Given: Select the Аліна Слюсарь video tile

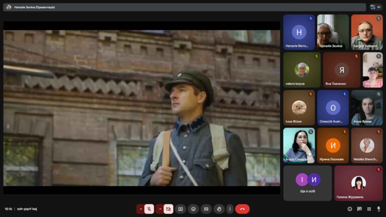Looking at the screenshot, I should pos(299,145).
